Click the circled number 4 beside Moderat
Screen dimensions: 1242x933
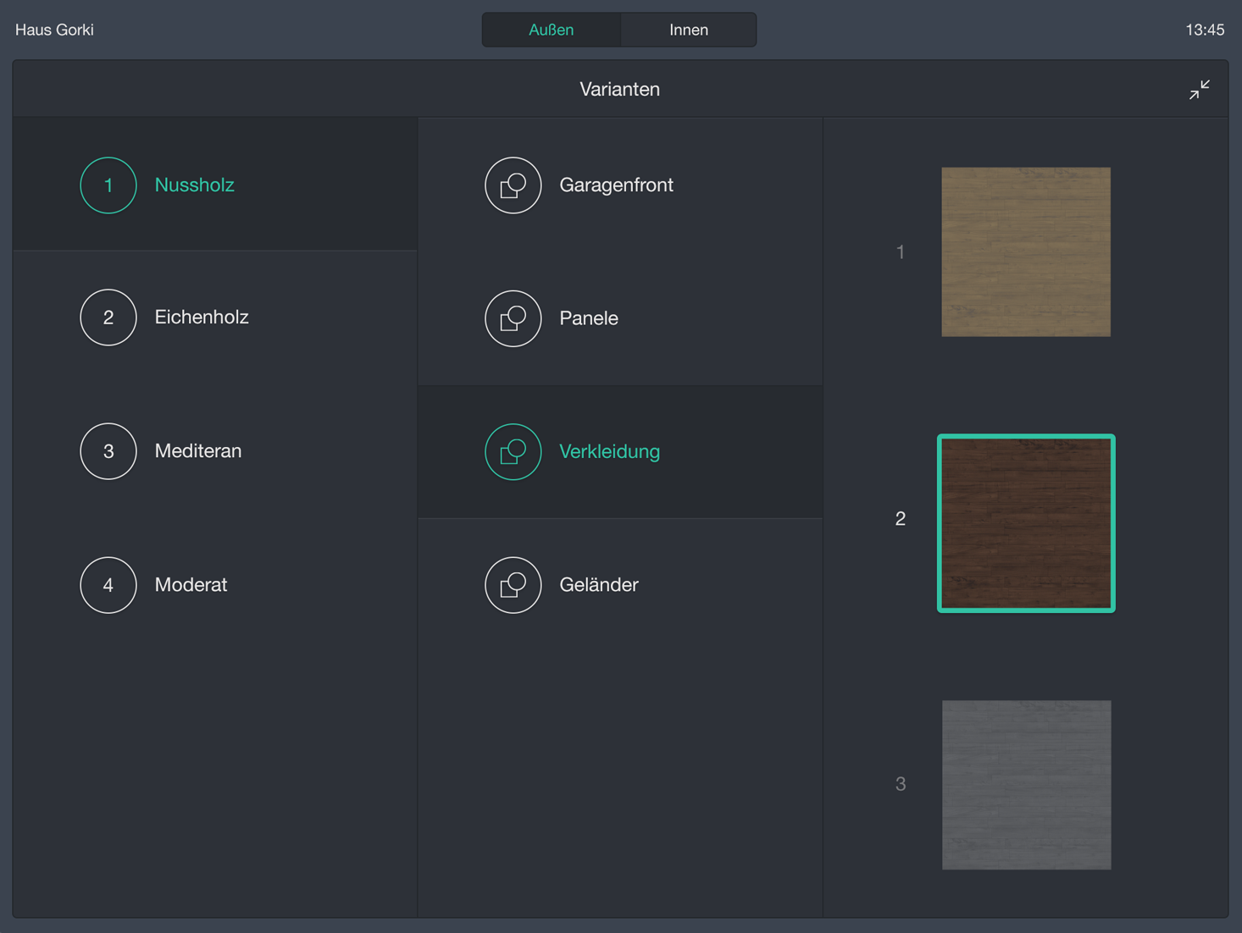(x=108, y=585)
